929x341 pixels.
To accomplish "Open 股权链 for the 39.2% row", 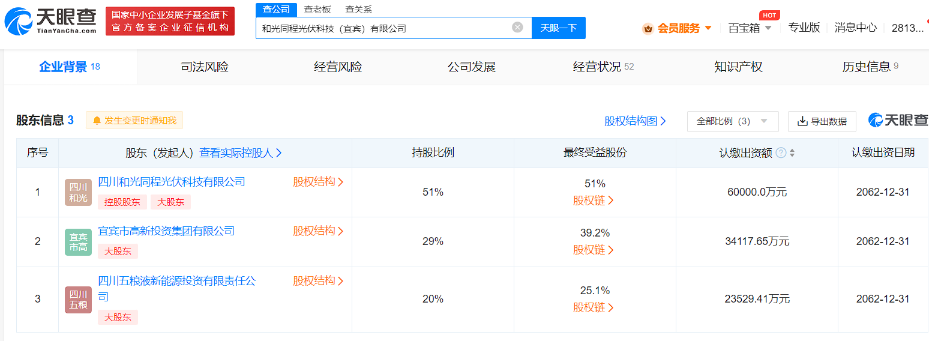I will (x=594, y=250).
